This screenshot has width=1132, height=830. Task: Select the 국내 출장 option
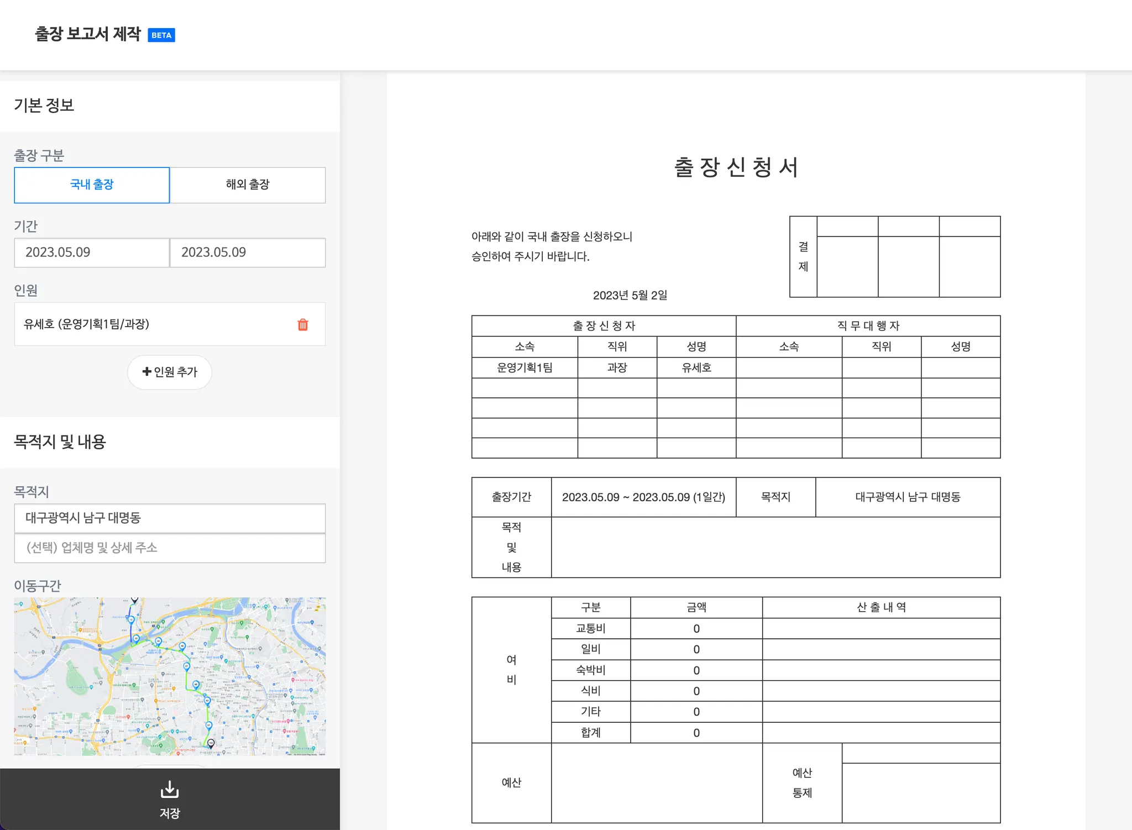pyautogui.click(x=92, y=185)
